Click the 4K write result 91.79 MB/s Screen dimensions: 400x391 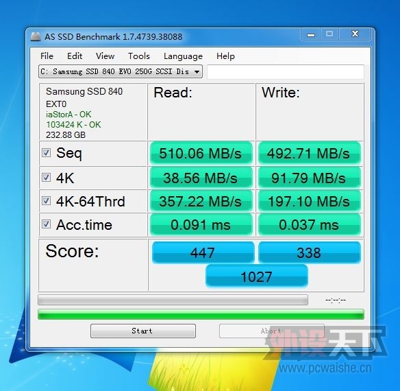coord(310,178)
